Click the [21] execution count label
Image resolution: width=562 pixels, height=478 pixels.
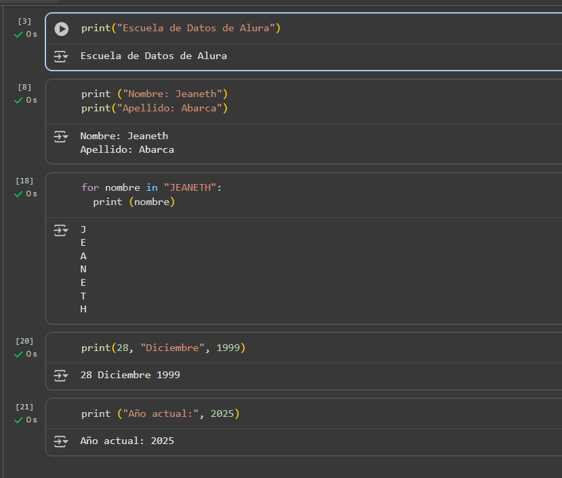25,407
